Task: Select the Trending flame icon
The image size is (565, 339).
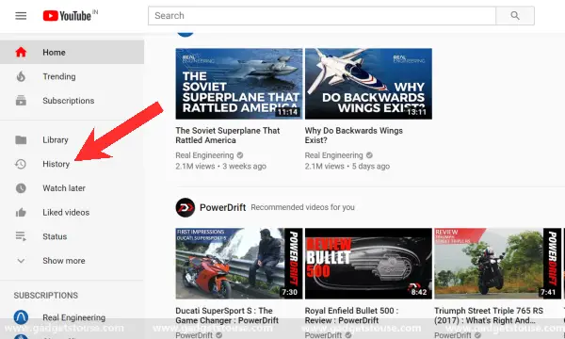Action: tap(21, 76)
